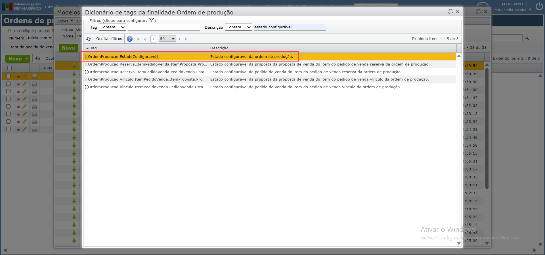Select tag [[OrdemProducao.Vinculo.ItemPedidoVenda.PedidoVenda.Esta...
Screen dimensions: 545x255
(146, 87)
